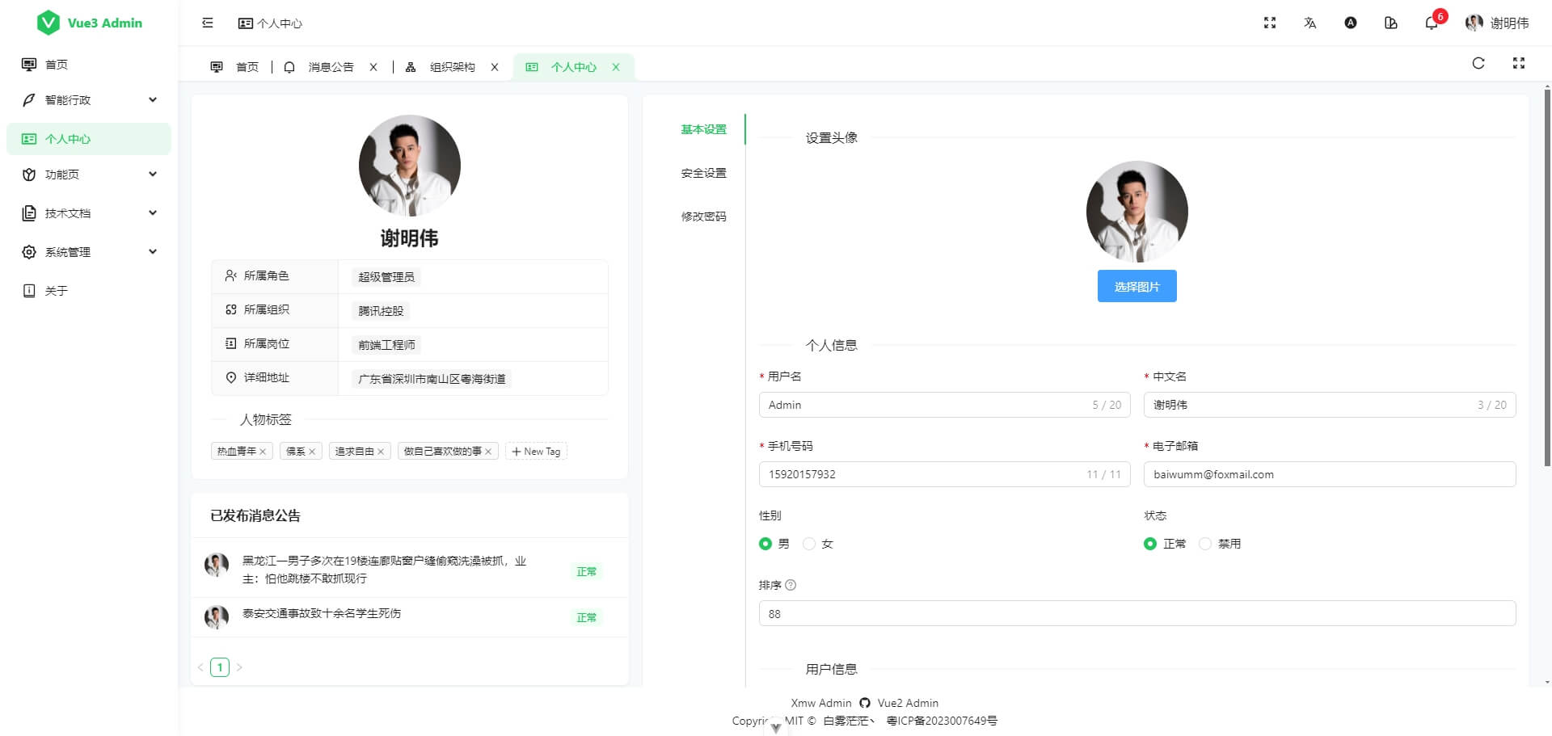
Task: Open the language translation switcher icon
Action: click(1309, 23)
